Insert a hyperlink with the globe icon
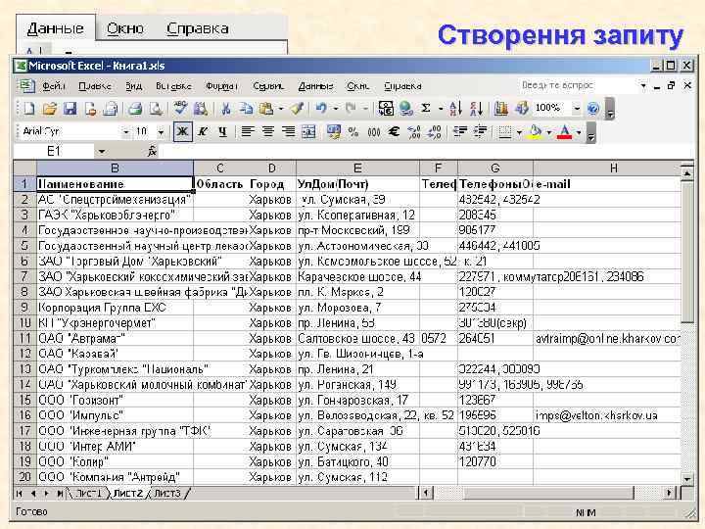Screen dimensions: 705x529 [x=406, y=109]
